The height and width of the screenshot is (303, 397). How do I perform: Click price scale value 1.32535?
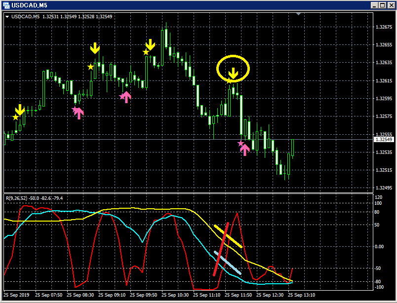click(x=384, y=152)
